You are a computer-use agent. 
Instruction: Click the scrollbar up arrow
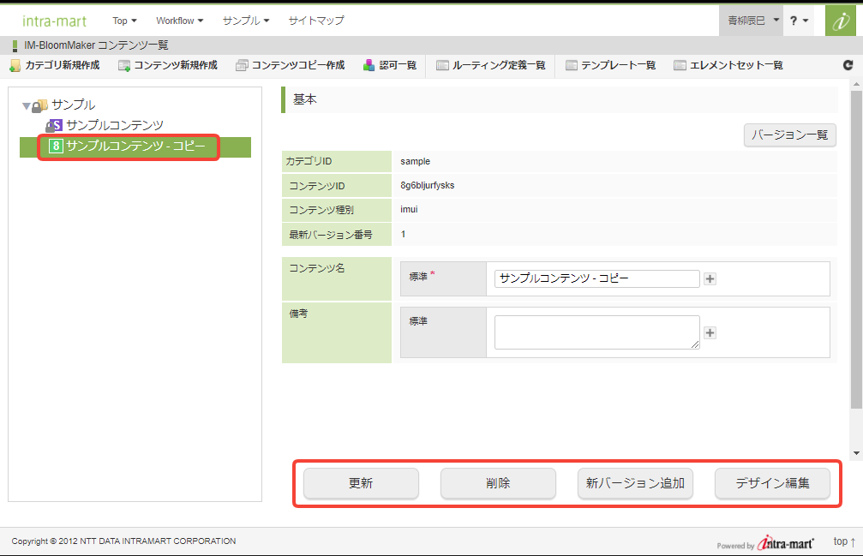(856, 85)
